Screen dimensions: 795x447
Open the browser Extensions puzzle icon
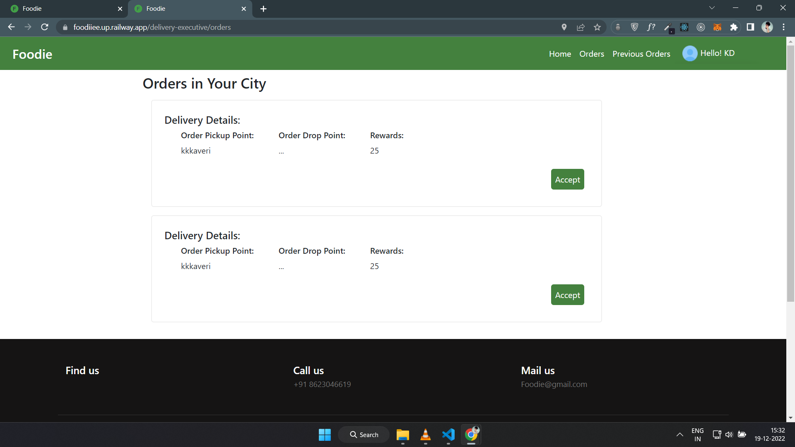click(x=734, y=27)
